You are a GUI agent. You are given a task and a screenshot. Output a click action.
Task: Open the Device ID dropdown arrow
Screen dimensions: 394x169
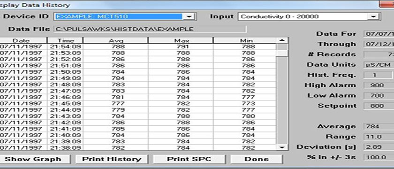(189, 17)
